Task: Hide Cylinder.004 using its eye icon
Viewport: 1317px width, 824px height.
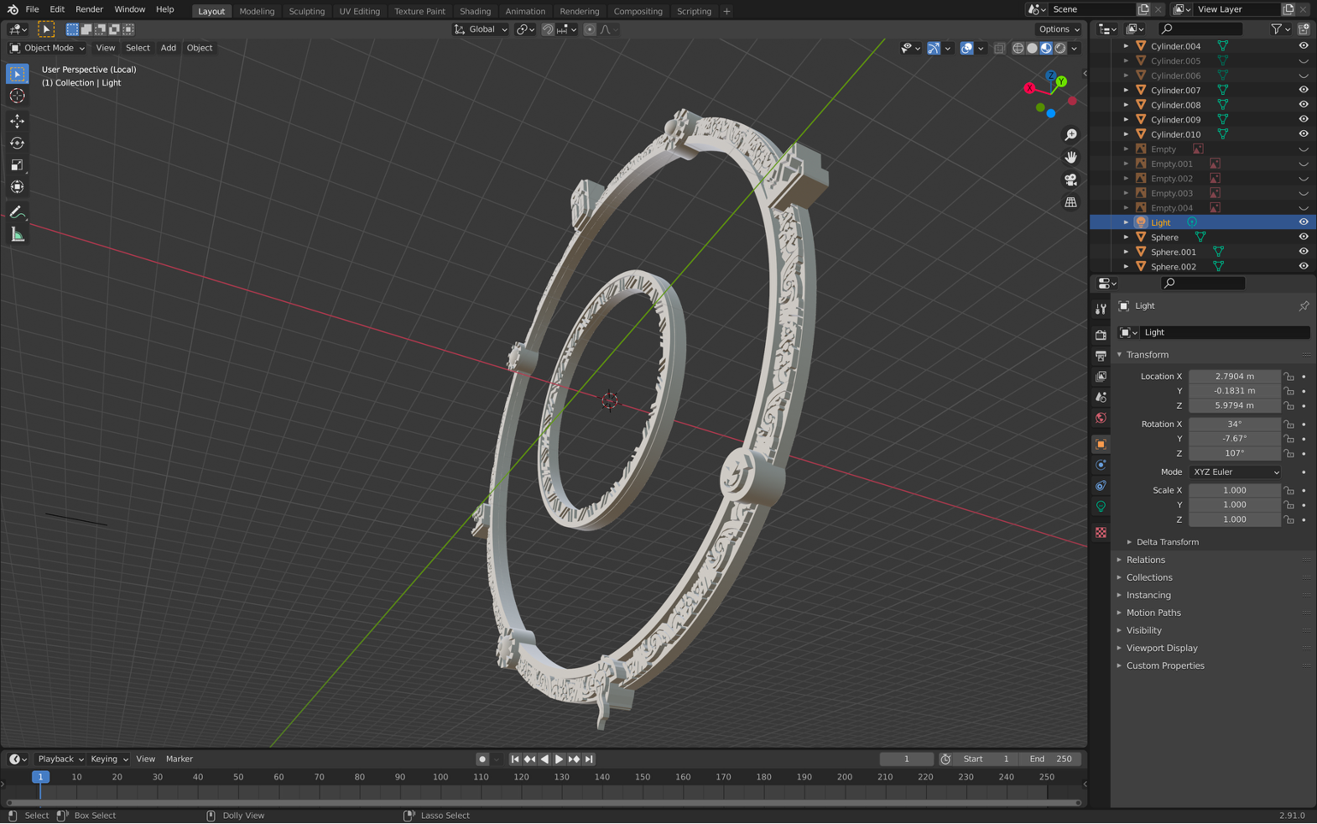Action: point(1303,46)
